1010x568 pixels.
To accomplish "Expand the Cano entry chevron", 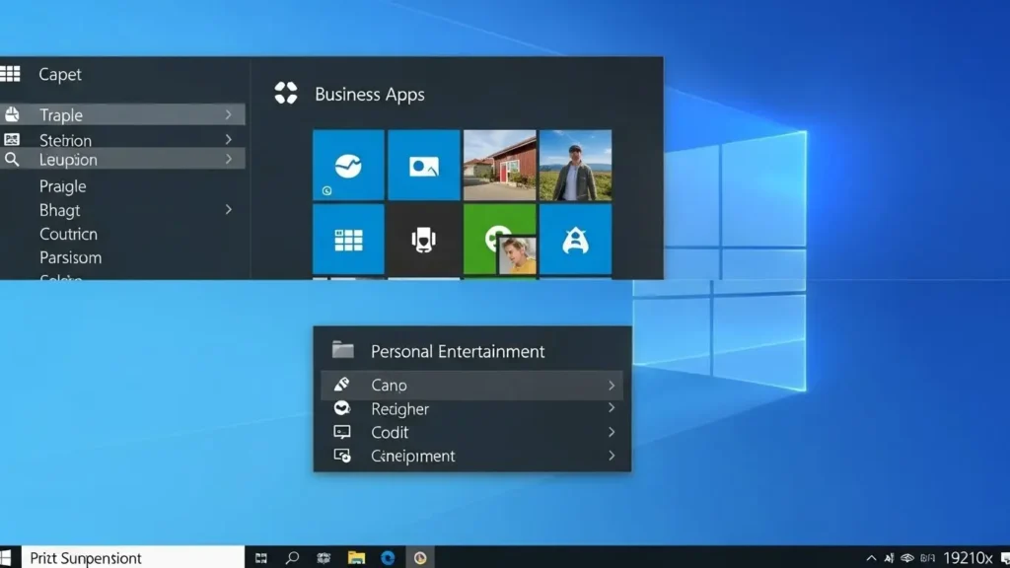I will coord(612,386).
